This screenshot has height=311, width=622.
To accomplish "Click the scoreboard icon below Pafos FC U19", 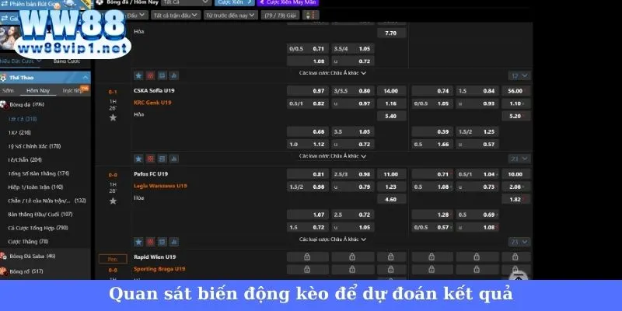I will tap(162, 242).
